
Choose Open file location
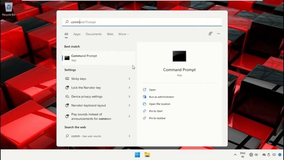[x=160, y=104]
